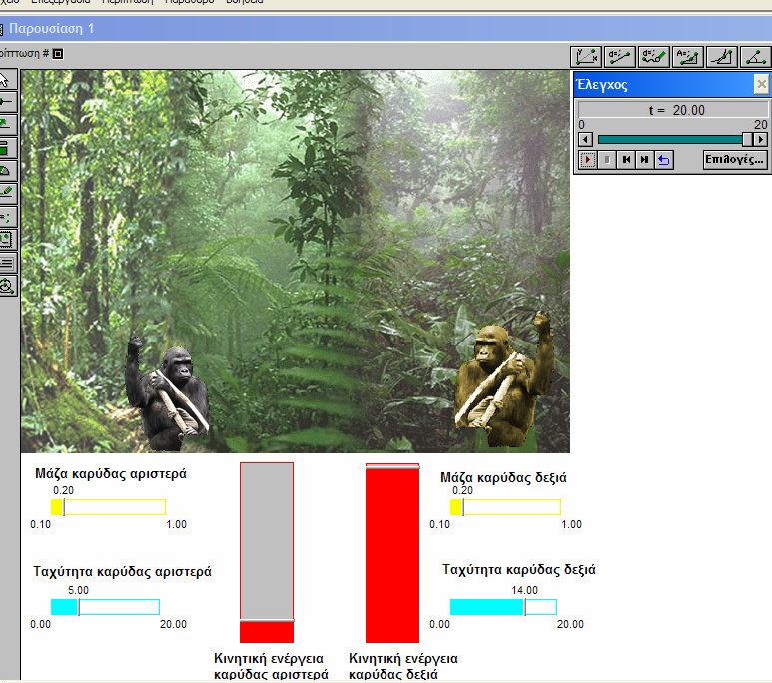Click the yellow Μάζα καρύδας δεξιά slider
Image resolution: width=772 pixels, height=683 pixels.
click(x=505, y=507)
